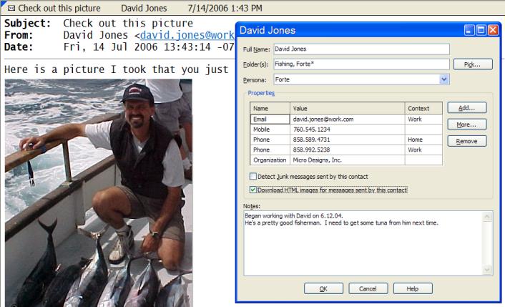Uncheck Download HTML images option
505x307 pixels.
253,190
